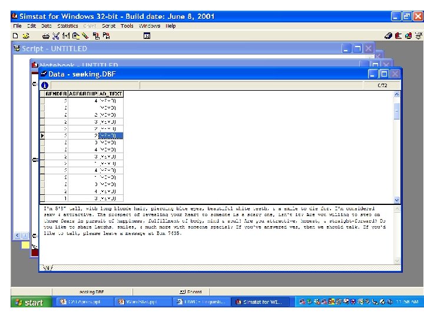Viewport: 424px width, 318px height.
Task: Minimize the Data seeking.DBF window
Action: [373, 74]
